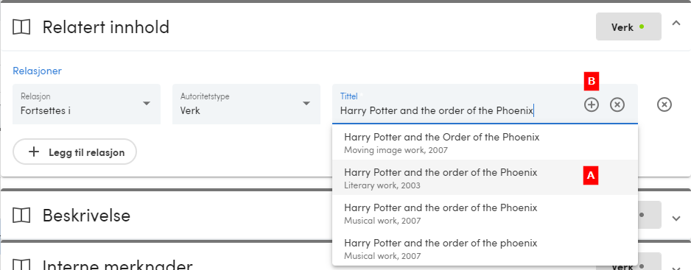Screen dimensions: 691x270
Task: Select Literary work, 2003 suggestion
Action: click(485, 177)
